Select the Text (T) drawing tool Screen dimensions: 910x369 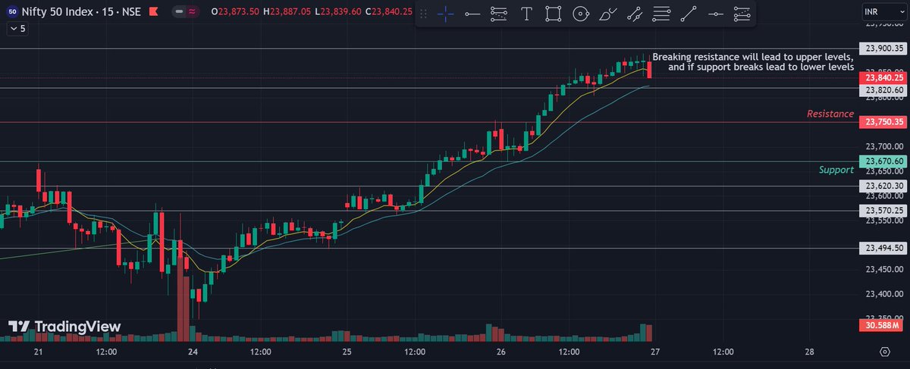coord(526,14)
